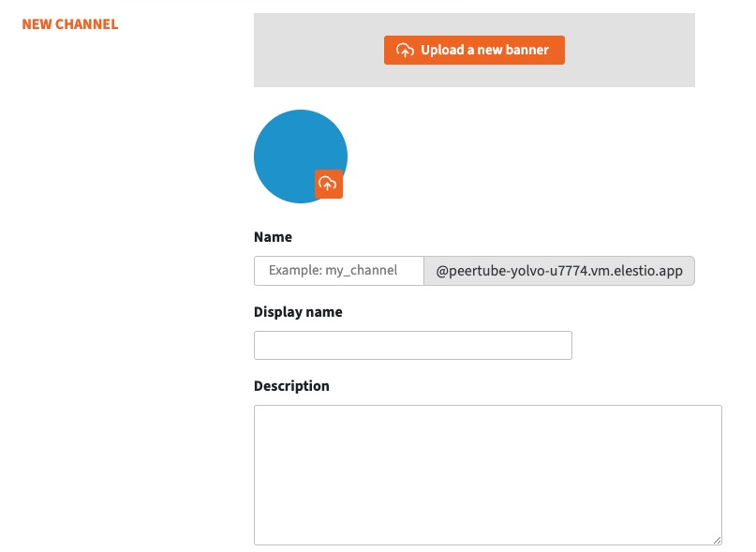
Task: Click into the Description text area
Action: coord(487,473)
